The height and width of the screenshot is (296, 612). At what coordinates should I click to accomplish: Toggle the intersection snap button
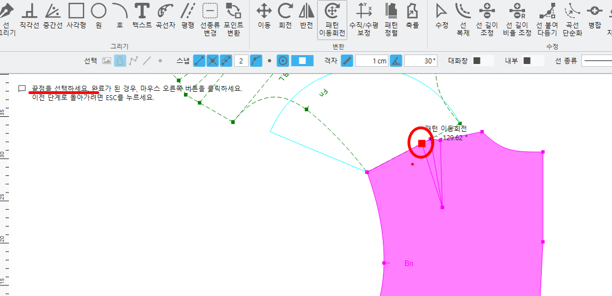coord(213,61)
